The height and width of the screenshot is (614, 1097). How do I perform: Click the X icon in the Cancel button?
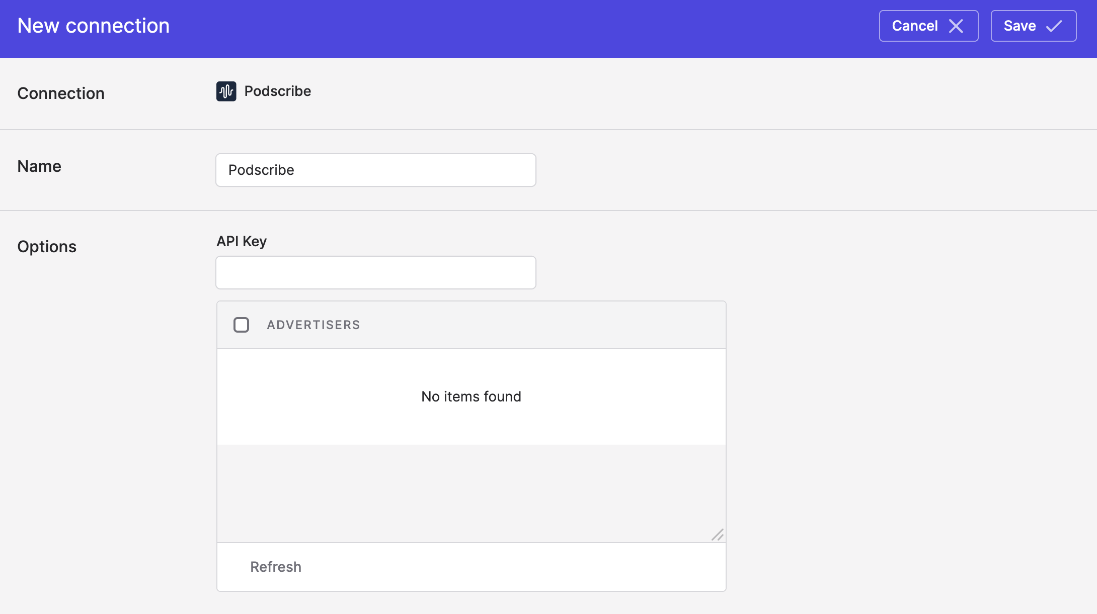956,26
